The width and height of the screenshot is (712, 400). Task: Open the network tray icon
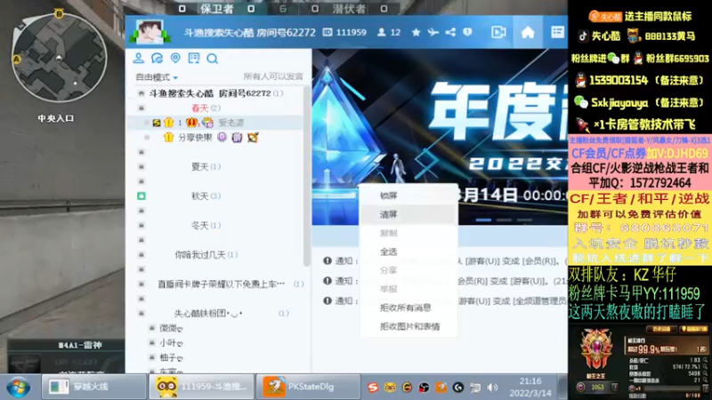coord(475,387)
